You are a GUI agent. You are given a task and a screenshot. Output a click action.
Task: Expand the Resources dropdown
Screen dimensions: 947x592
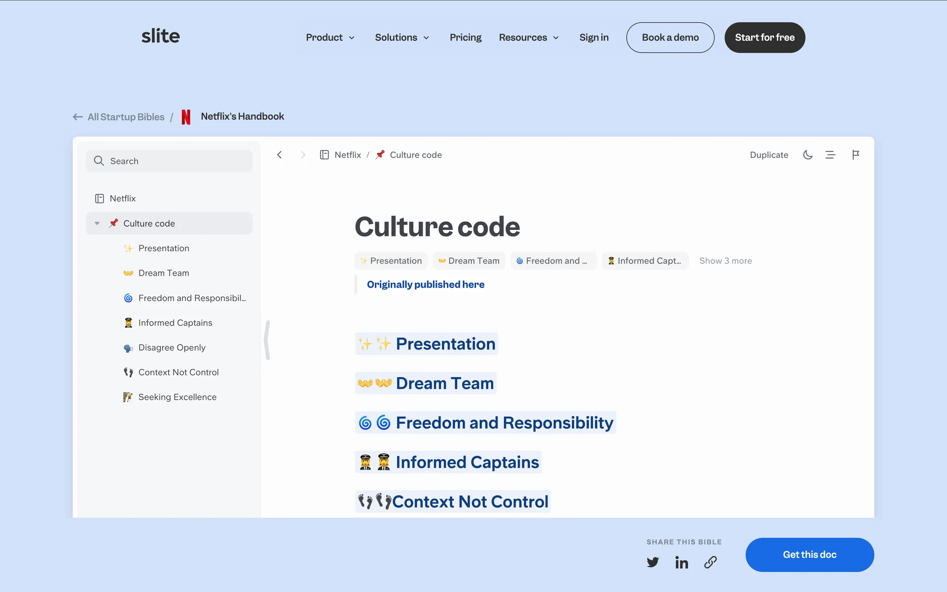529,37
